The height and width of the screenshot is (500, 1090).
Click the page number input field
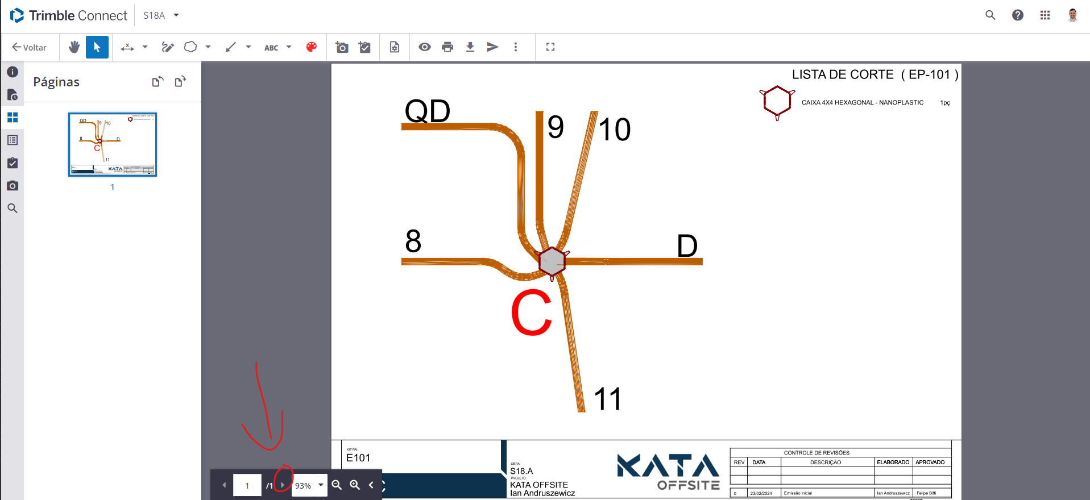point(247,485)
